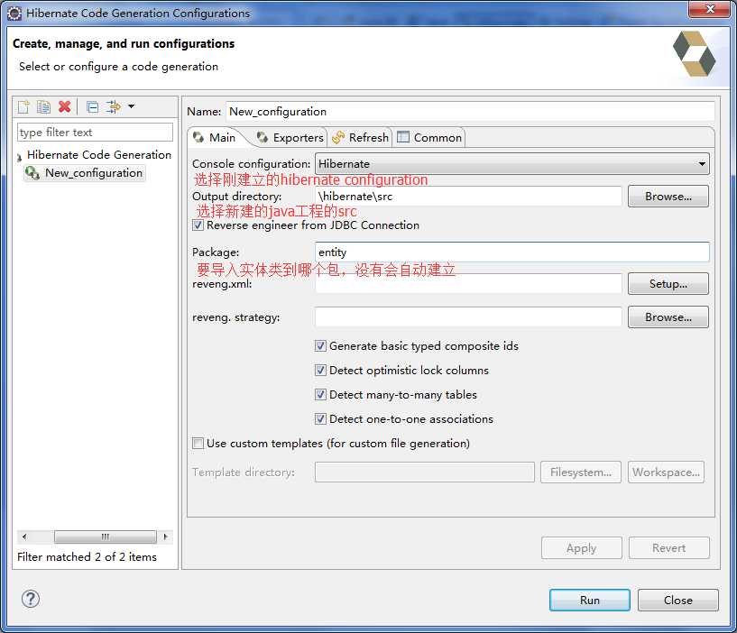Click the Name input field

tap(471, 112)
